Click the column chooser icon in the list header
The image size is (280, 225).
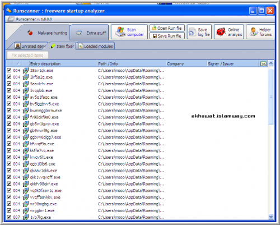(263, 64)
